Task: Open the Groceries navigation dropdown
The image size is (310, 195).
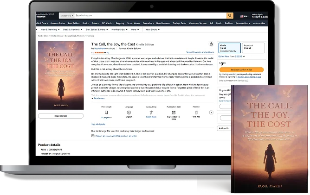Action: pyautogui.click(x=148, y=23)
